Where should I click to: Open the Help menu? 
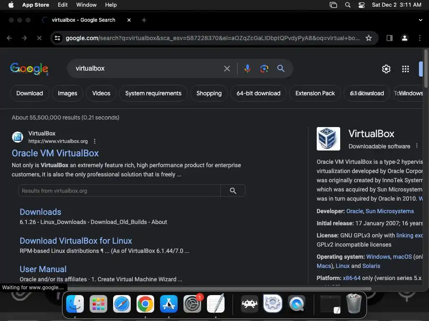pyautogui.click(x=111, y=5)
